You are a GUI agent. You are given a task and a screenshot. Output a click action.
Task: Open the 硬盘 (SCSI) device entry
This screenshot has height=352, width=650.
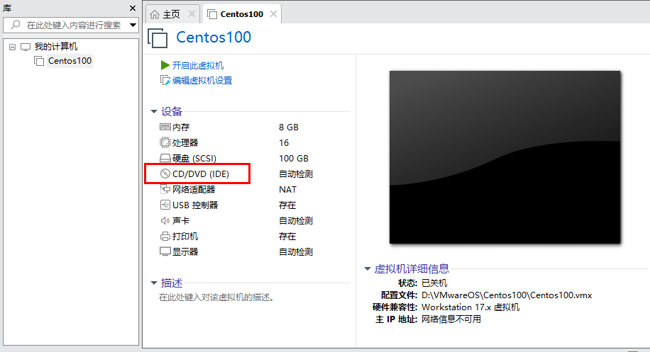tap(194, 159)
